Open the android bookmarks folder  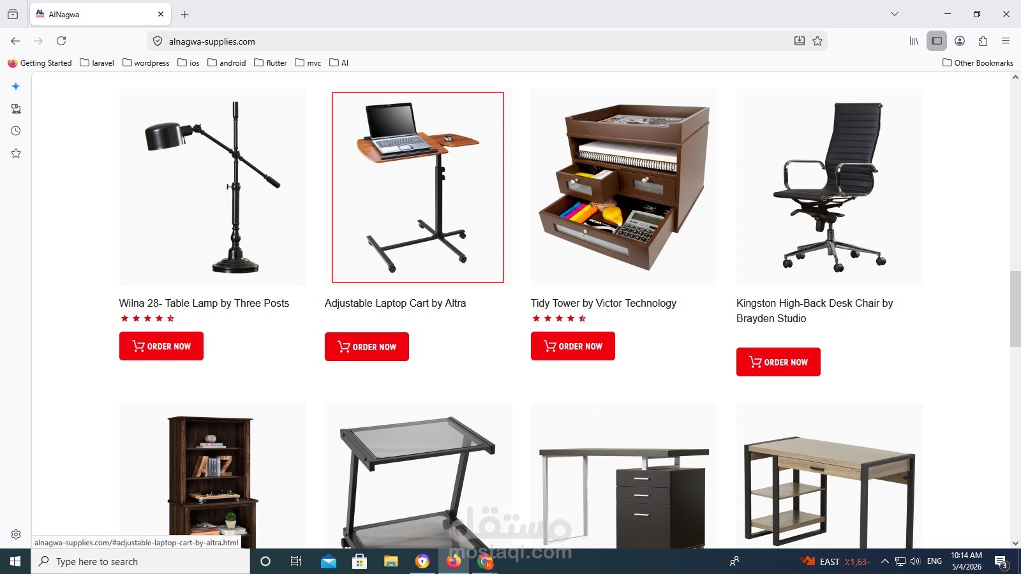tap(227, 63)
